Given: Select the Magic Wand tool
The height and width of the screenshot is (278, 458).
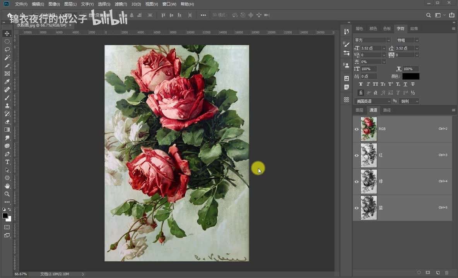Looking at the screenshot, I should click(x=7, y=58).
